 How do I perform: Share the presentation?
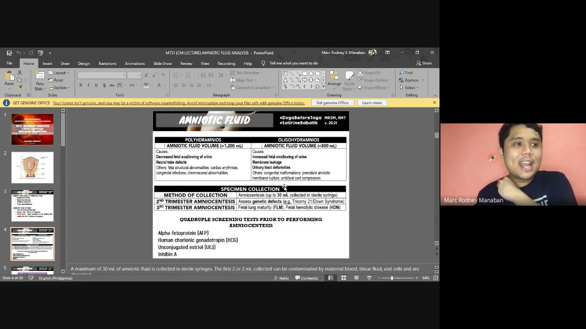[x=424, y=63]
